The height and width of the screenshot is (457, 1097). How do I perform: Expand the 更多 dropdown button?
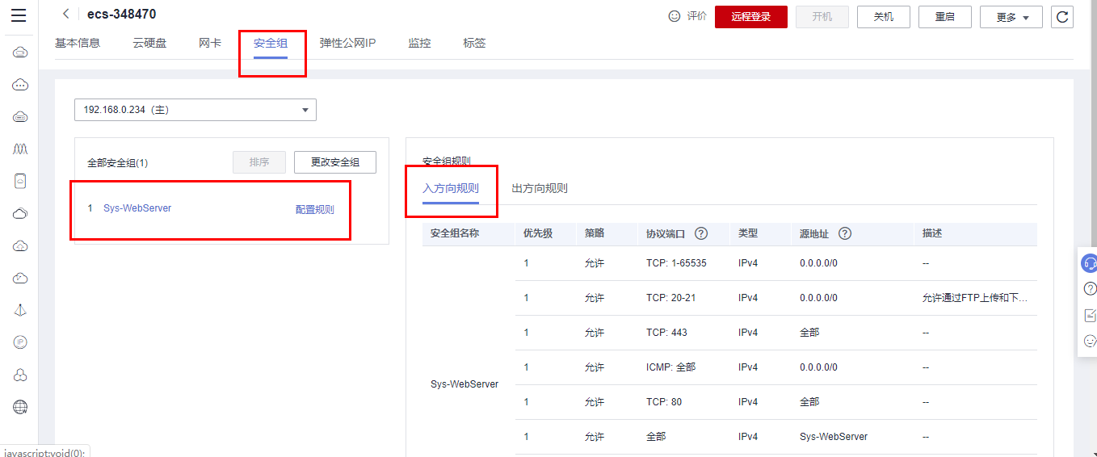[1011, 17]
